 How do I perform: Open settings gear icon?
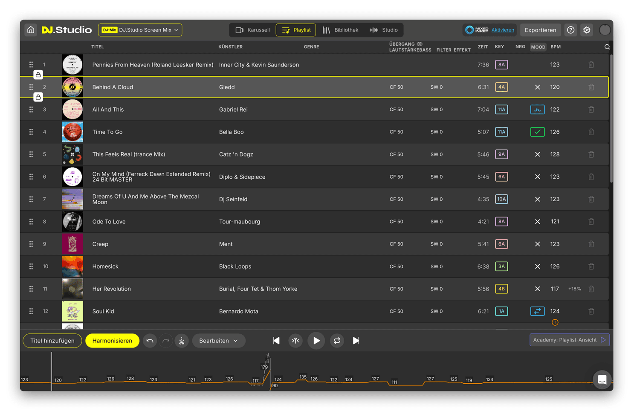click(x=587, y=30)
